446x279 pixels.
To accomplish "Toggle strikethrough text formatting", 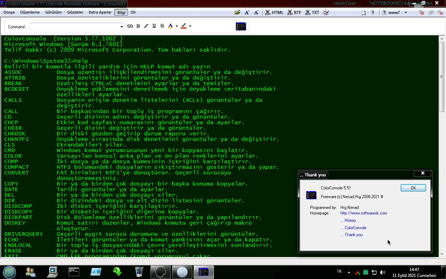I will (x=162, y=26).
